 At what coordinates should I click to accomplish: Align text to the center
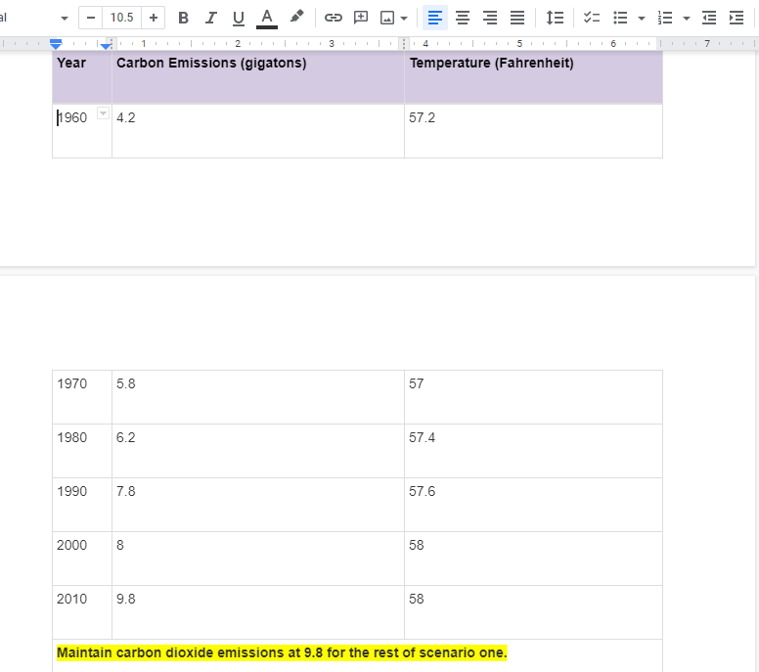463,18
